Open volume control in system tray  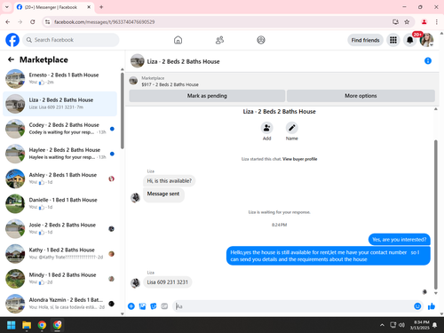[401, 325]
